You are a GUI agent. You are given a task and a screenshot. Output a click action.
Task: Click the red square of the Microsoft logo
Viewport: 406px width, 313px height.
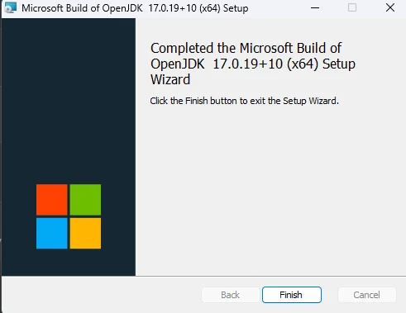52,200
